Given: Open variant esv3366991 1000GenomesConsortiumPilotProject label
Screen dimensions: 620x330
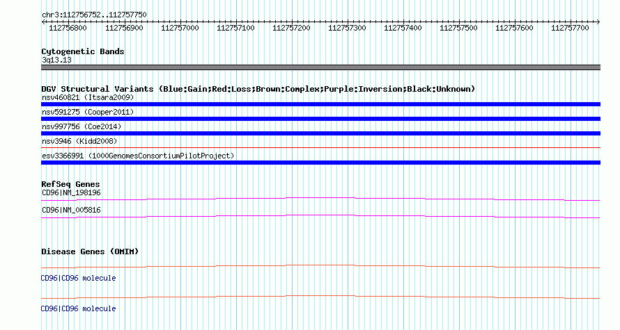Looking at the screenshot, I should tap(138, 156).
